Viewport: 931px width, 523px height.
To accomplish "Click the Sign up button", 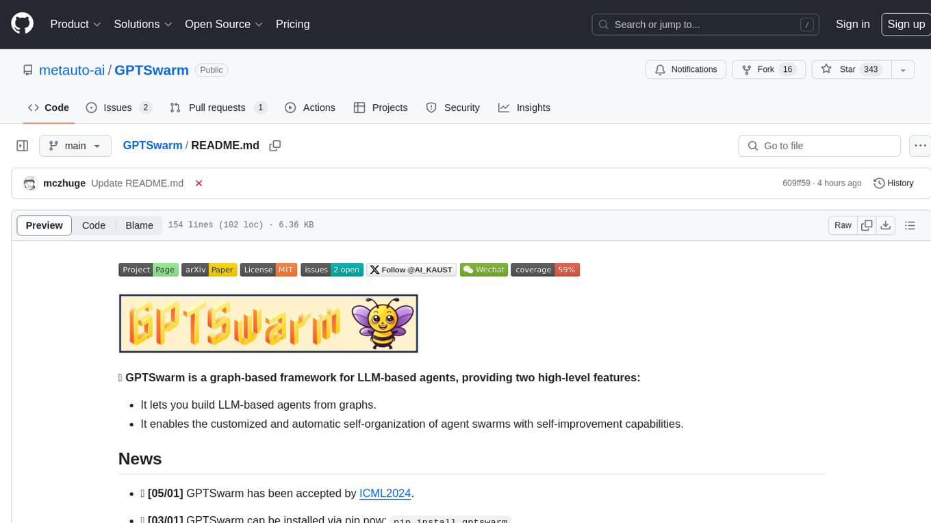I will (906, 24).
